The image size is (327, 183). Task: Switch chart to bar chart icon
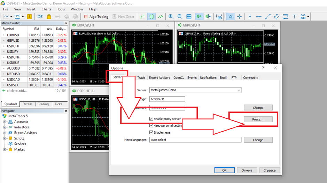tap(143, 17)
